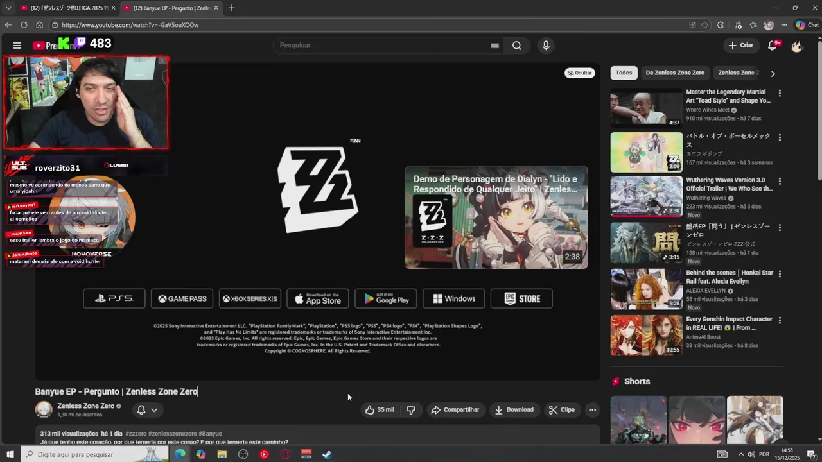Open File Explorer from the taskbar

[x=222, y=454]
